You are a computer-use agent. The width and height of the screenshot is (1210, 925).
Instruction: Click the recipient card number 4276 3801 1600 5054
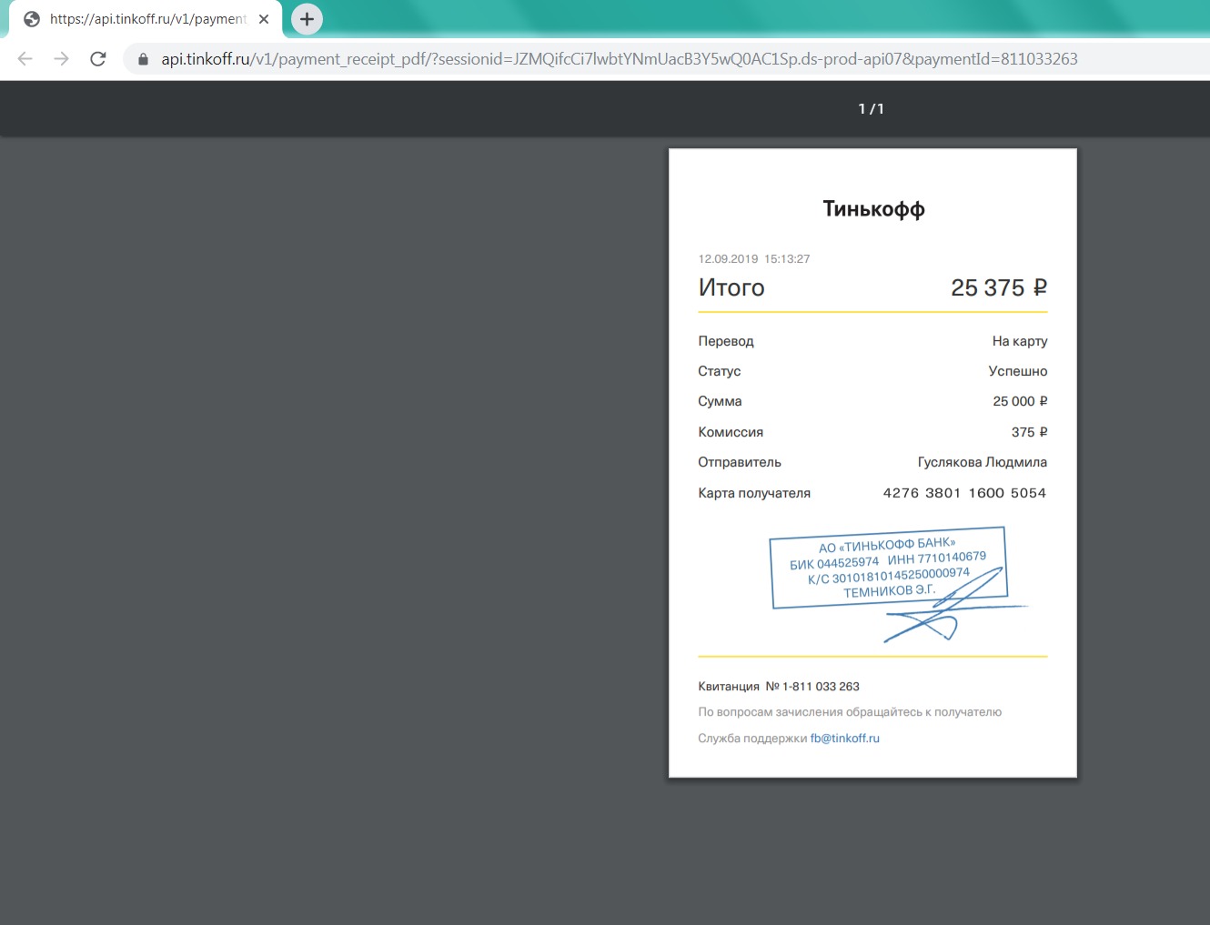[964, 493]
